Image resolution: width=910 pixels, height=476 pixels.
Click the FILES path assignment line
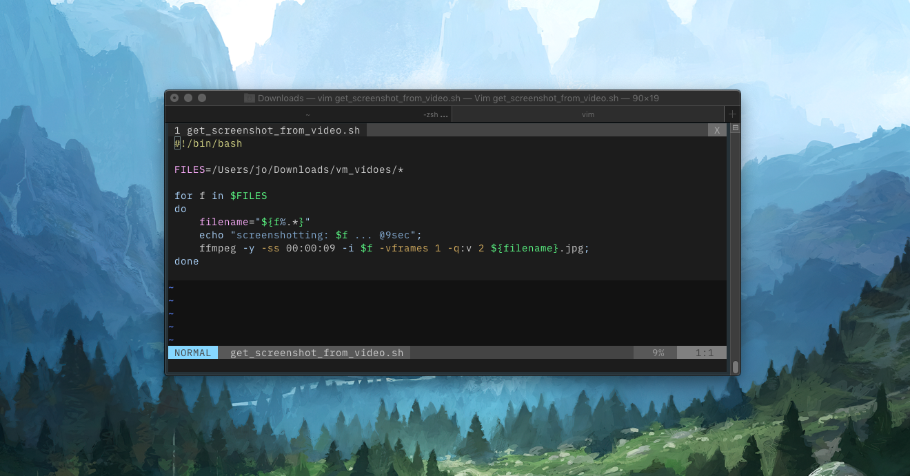pos(288,169)
